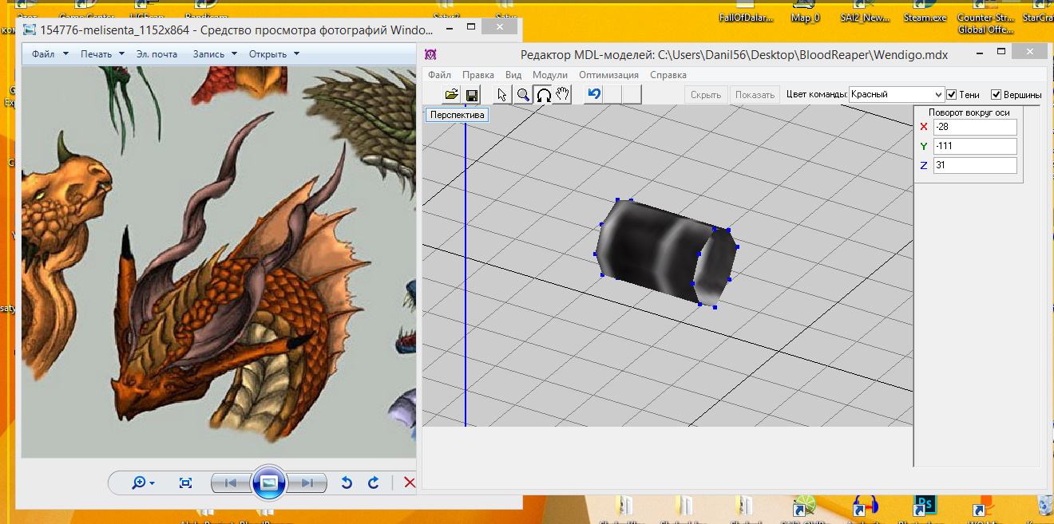Go to next photo in Photo Viewer
This screenshot has height=524, width=1054.
(307, 483)
